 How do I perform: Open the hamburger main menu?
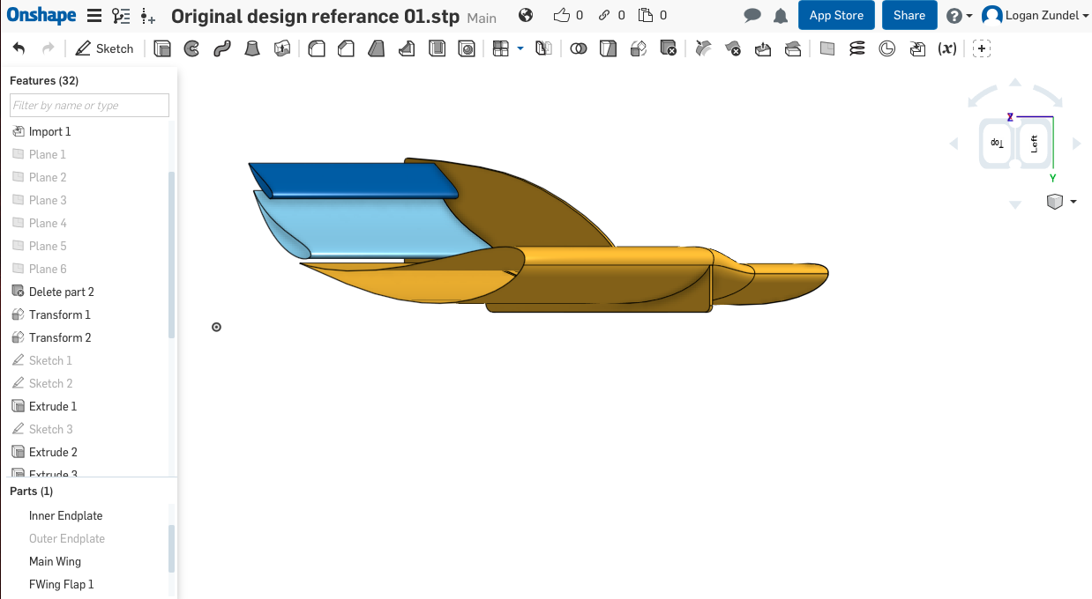(x=94, y=15)
